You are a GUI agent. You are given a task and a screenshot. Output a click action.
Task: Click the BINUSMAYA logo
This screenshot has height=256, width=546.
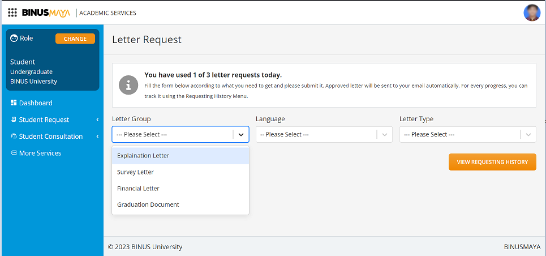46,13
